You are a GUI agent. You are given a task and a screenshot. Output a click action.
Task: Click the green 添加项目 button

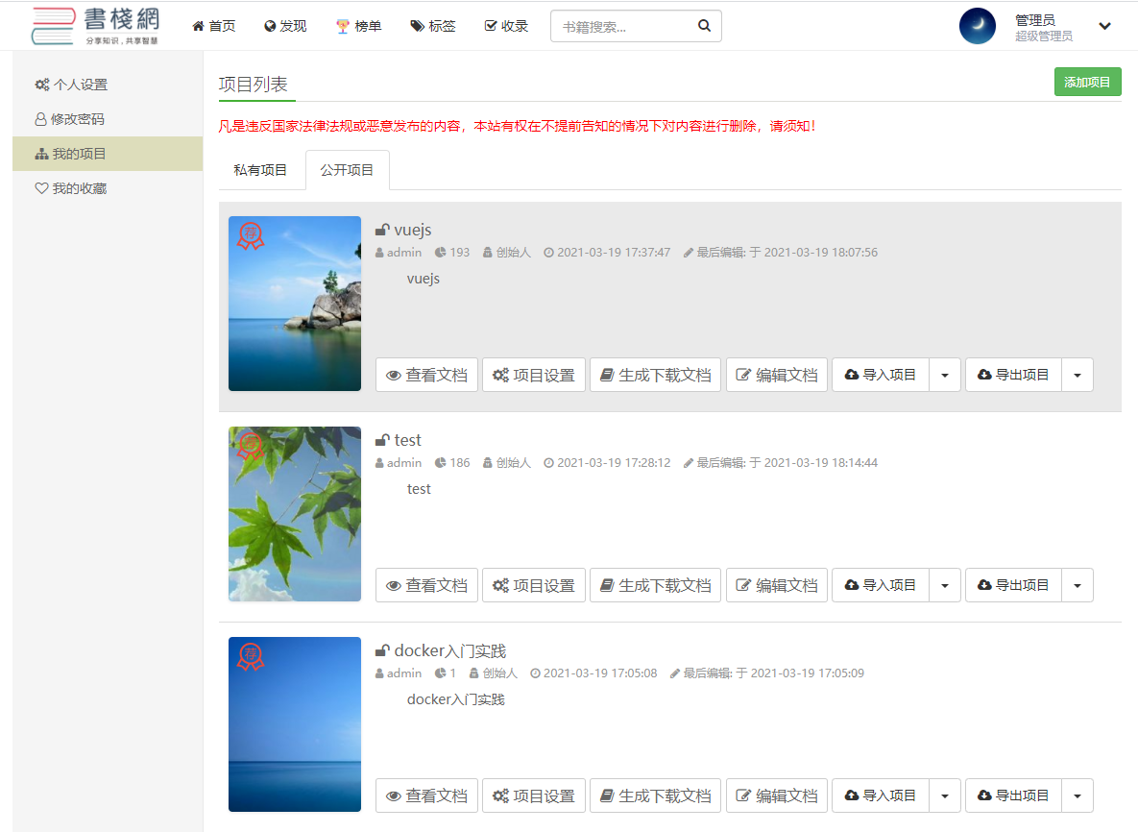pos(1087,83)
